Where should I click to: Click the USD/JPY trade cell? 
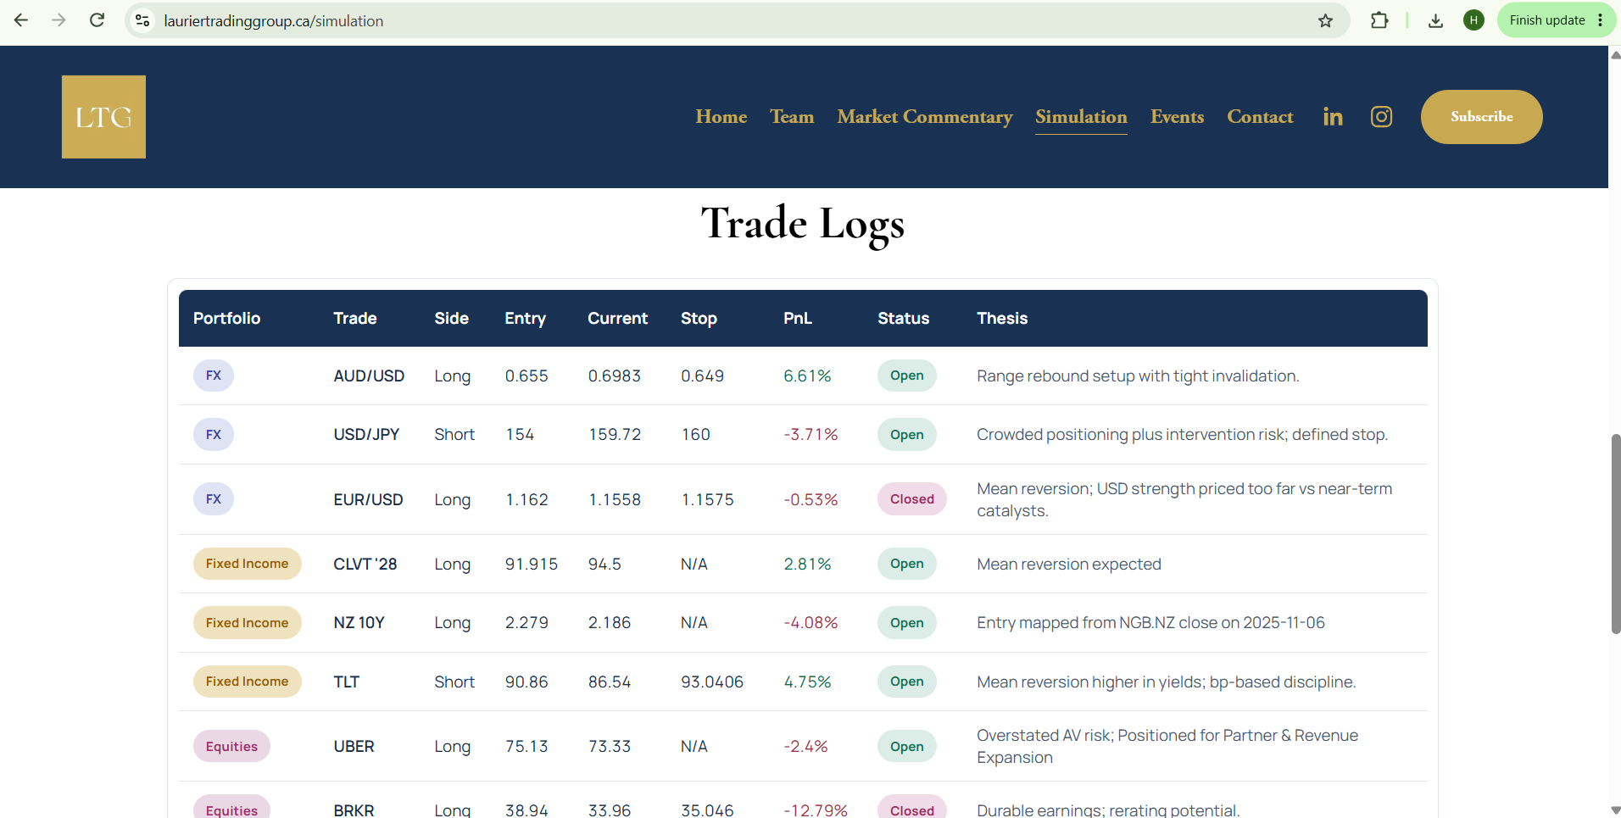click(x=366, y=435)
